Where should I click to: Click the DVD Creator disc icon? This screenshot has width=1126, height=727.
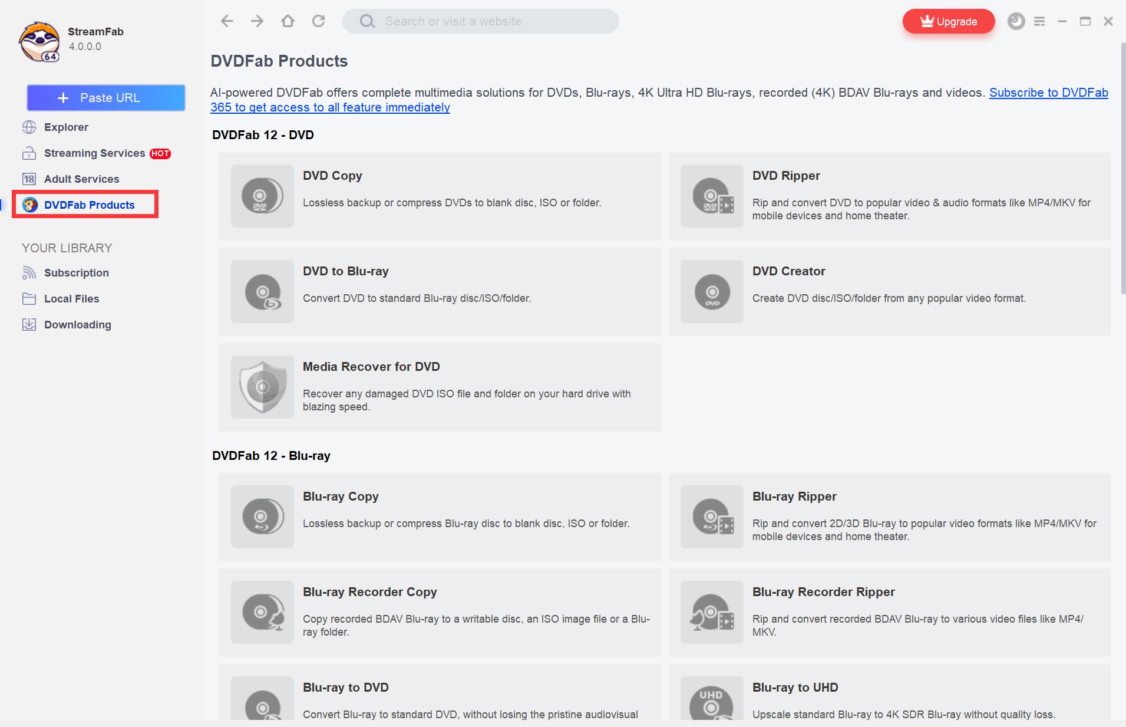tap(712, 291)
